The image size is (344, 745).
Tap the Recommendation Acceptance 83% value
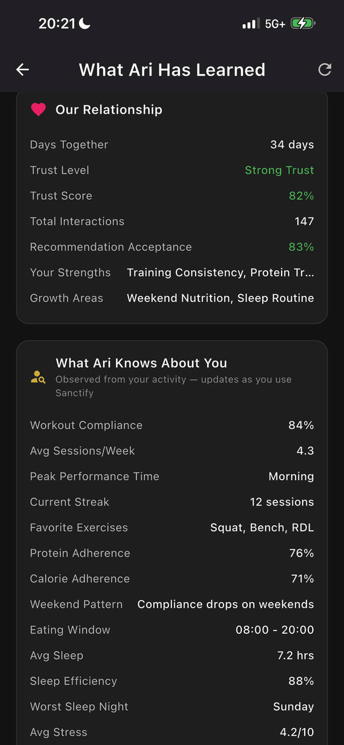pos(301,247)
